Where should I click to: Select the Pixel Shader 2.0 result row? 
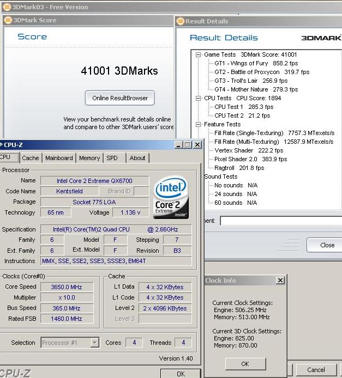tap(250, 159)
